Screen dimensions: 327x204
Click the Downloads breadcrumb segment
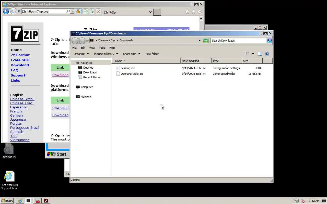click(126, 40)
